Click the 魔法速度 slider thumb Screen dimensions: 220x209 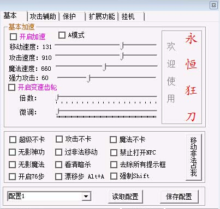point(104,67)
